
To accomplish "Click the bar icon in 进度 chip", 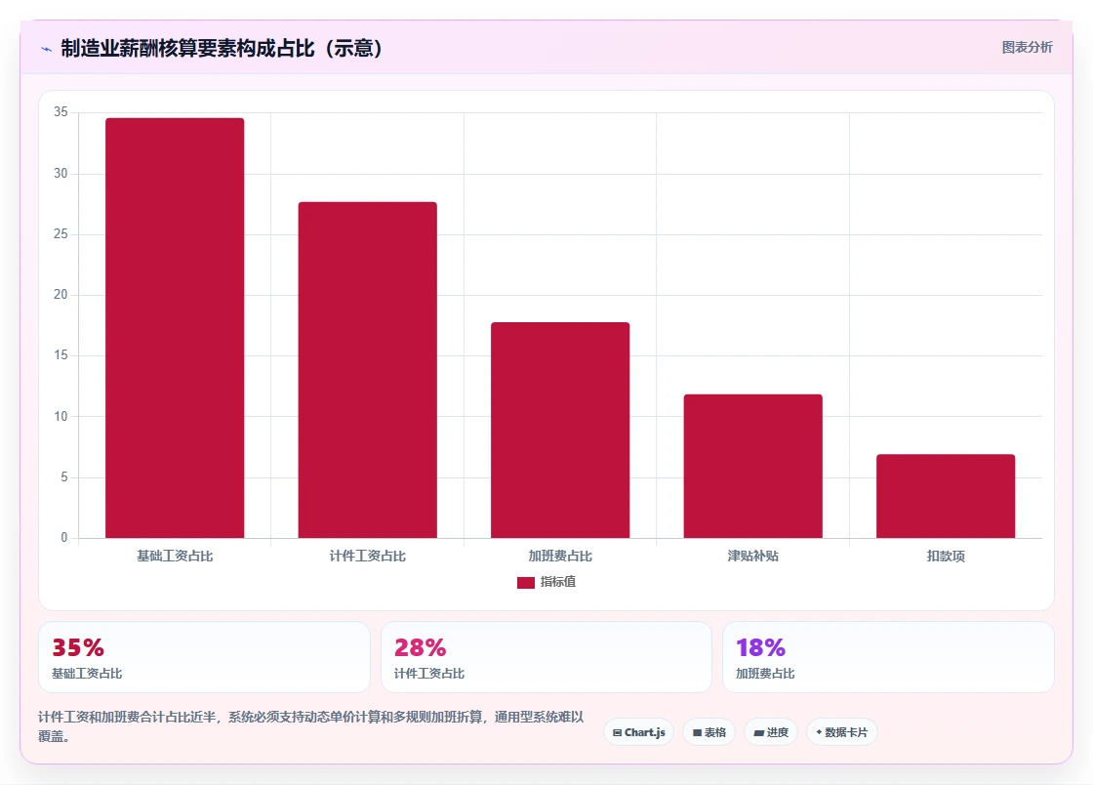I will (x=759, y=732).
